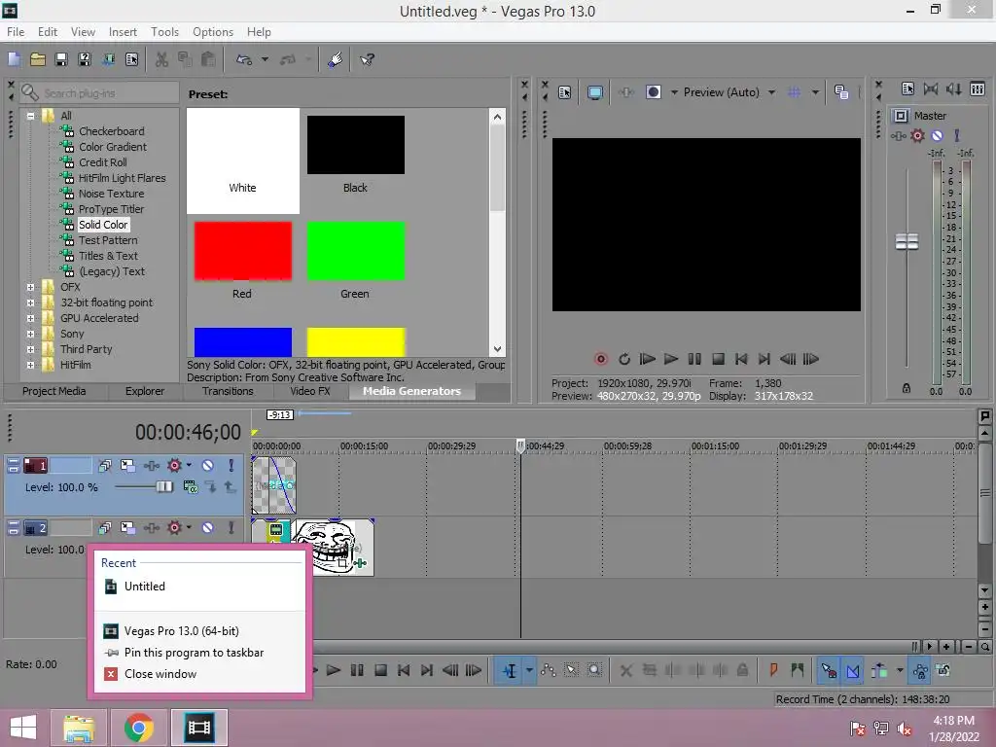Expand the HitFilm folder in plug-in tree
Image resolution: width=996 pixels, height=747 pixels.
pyautogui.click(x=30, y=366)
